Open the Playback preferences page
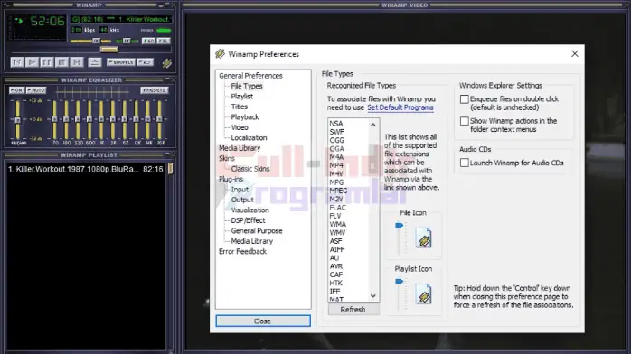The image size is (631, 354). click(x=245, y=117)
